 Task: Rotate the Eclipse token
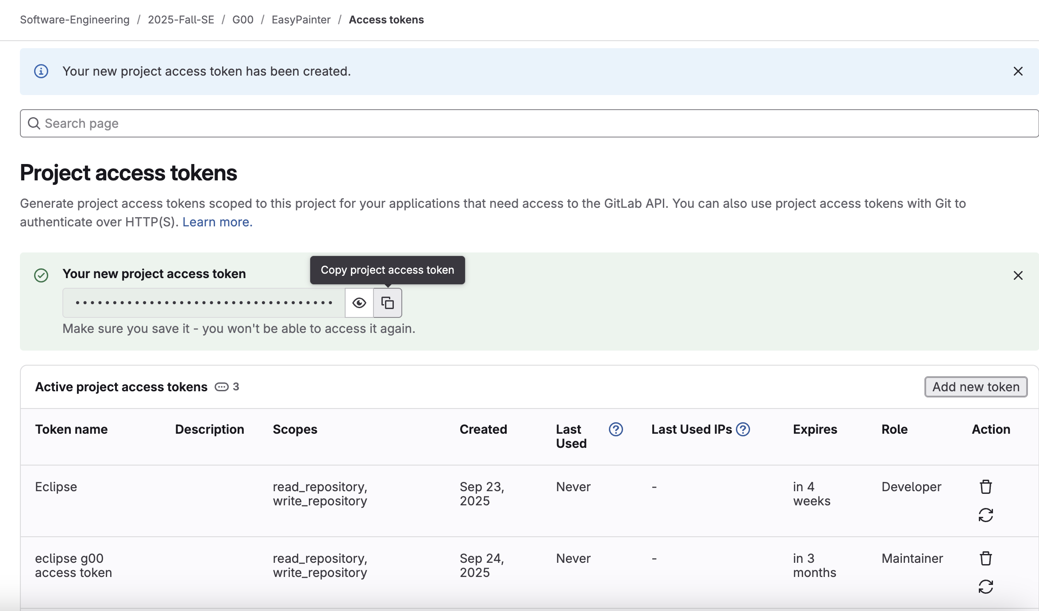tap(985, 515)
